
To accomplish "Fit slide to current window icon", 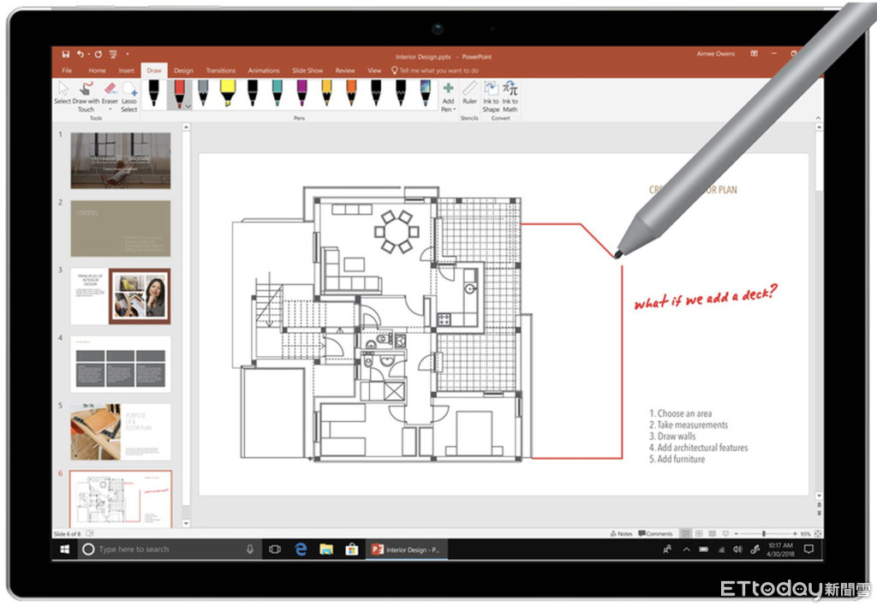I will [818, 533].
